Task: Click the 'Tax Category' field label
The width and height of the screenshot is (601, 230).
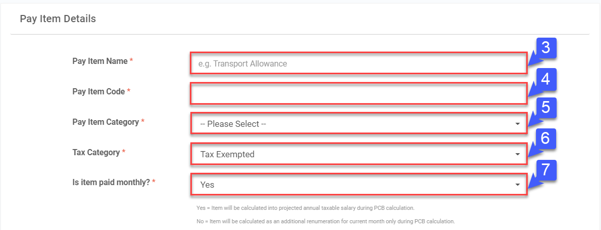Action: (x=96, y=152)
